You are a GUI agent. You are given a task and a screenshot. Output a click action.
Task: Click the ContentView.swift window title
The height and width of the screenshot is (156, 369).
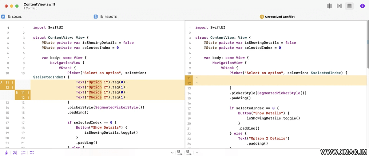(39, 4)
